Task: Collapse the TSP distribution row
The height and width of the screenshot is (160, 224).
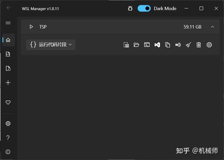Action: (213, 27)
